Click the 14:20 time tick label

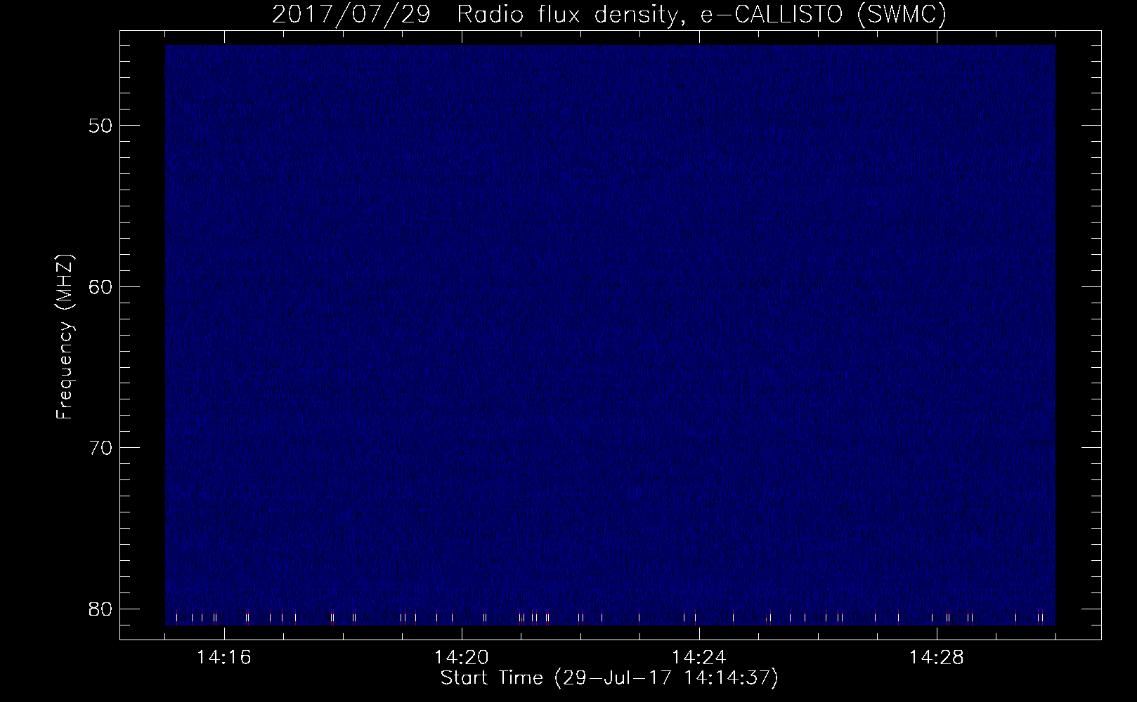[462, 658]
